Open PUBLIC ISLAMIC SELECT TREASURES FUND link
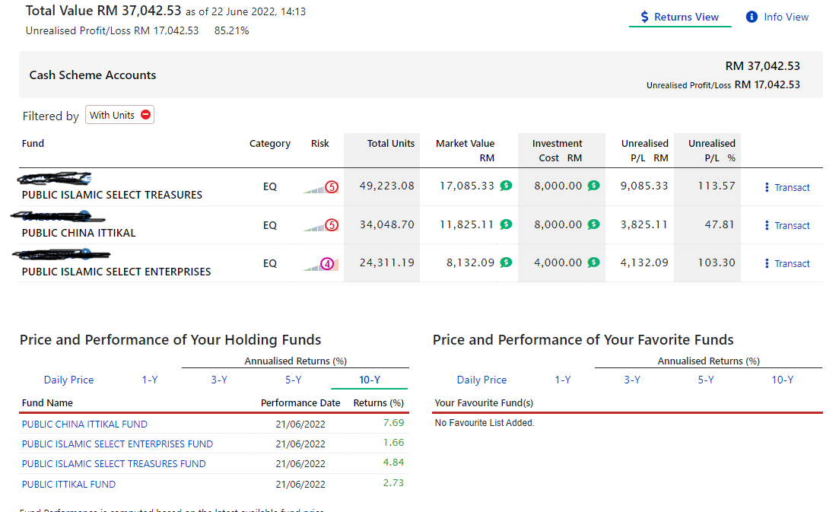The height and width of the screenshot is (512, 839). tap(113, 463)
